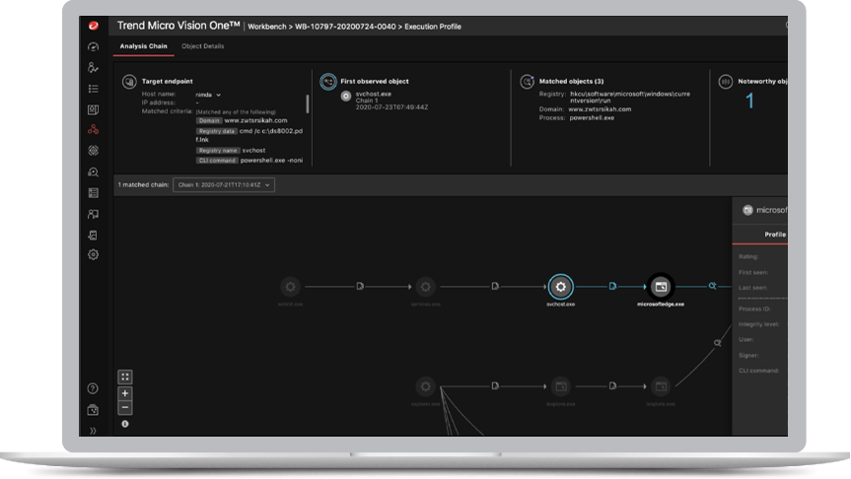Switch to the Object Details tab
851x479 pixels.
[202, 46]
